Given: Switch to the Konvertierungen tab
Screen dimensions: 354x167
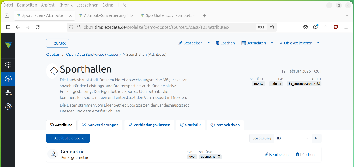Looking at the screenshot, I should (100, 125).
